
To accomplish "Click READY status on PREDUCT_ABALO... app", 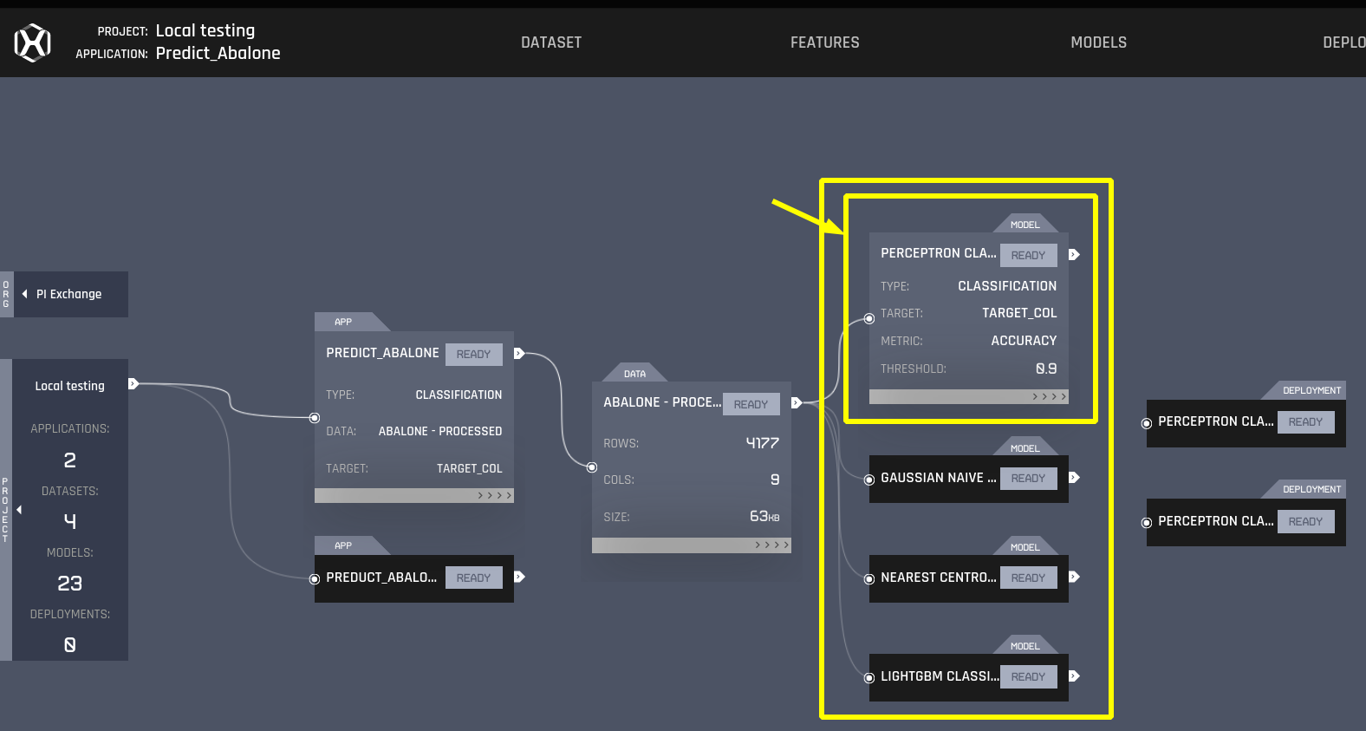I will click(x=473, y=578).
